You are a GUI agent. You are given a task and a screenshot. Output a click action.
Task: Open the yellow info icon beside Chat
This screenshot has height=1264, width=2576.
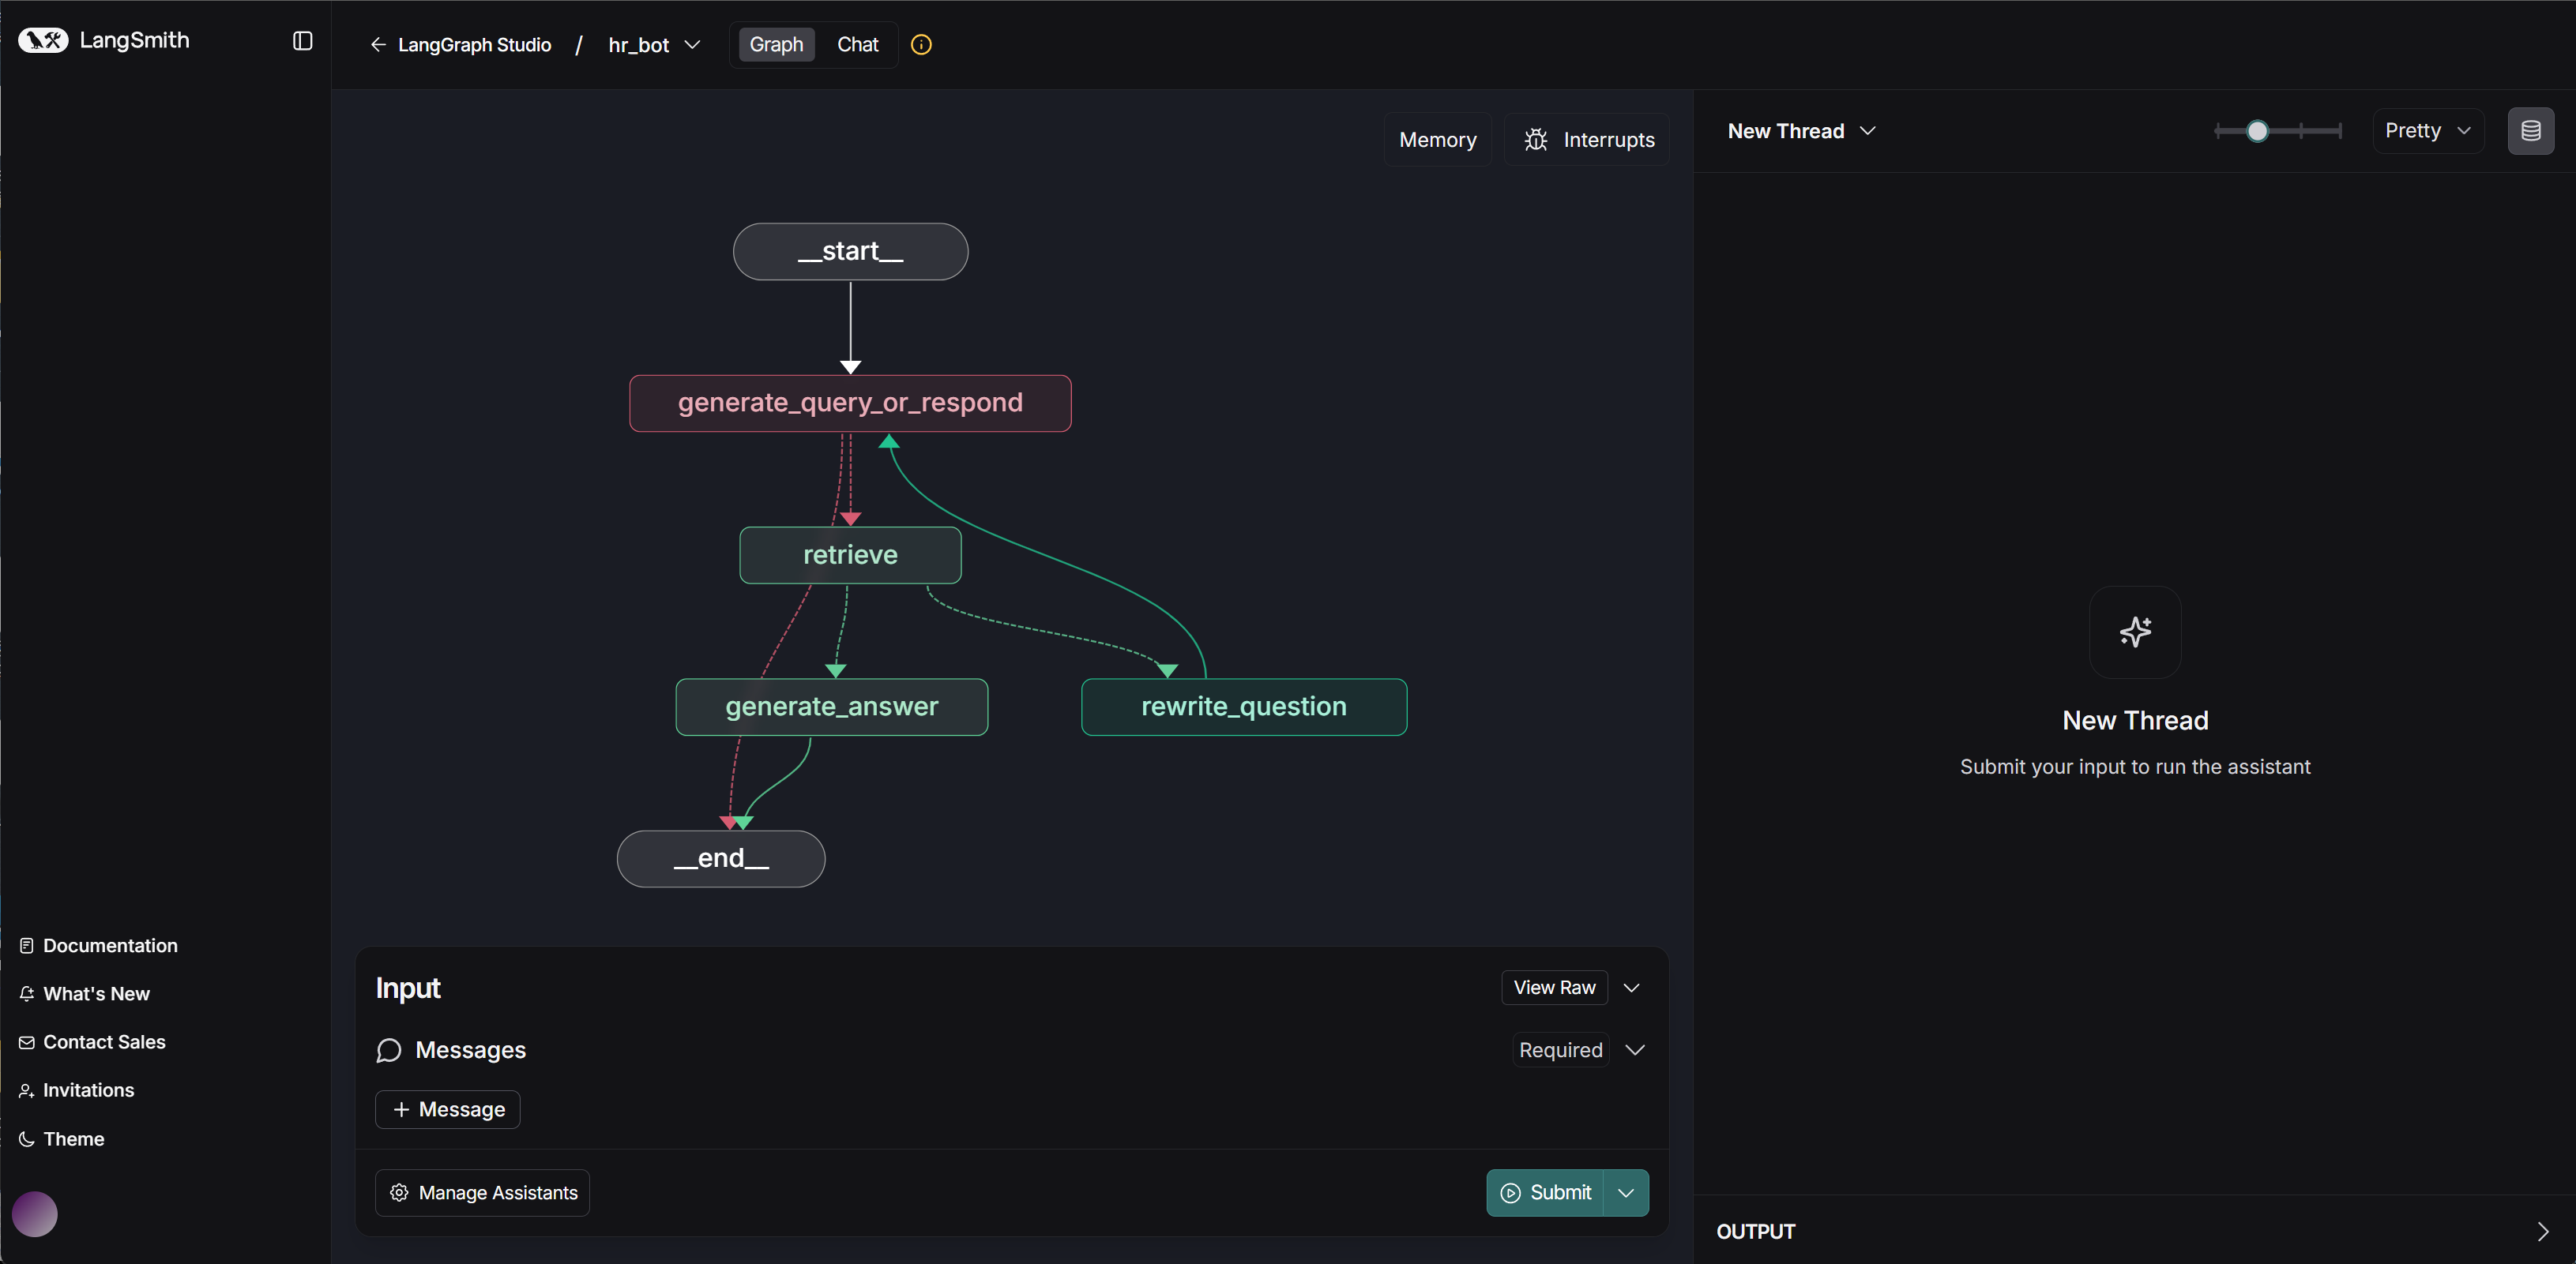pos(921,45)
